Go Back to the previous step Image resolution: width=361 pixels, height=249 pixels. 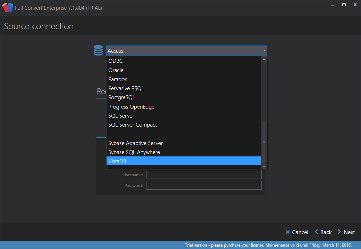pyautogui.click(x=323, y=232)
